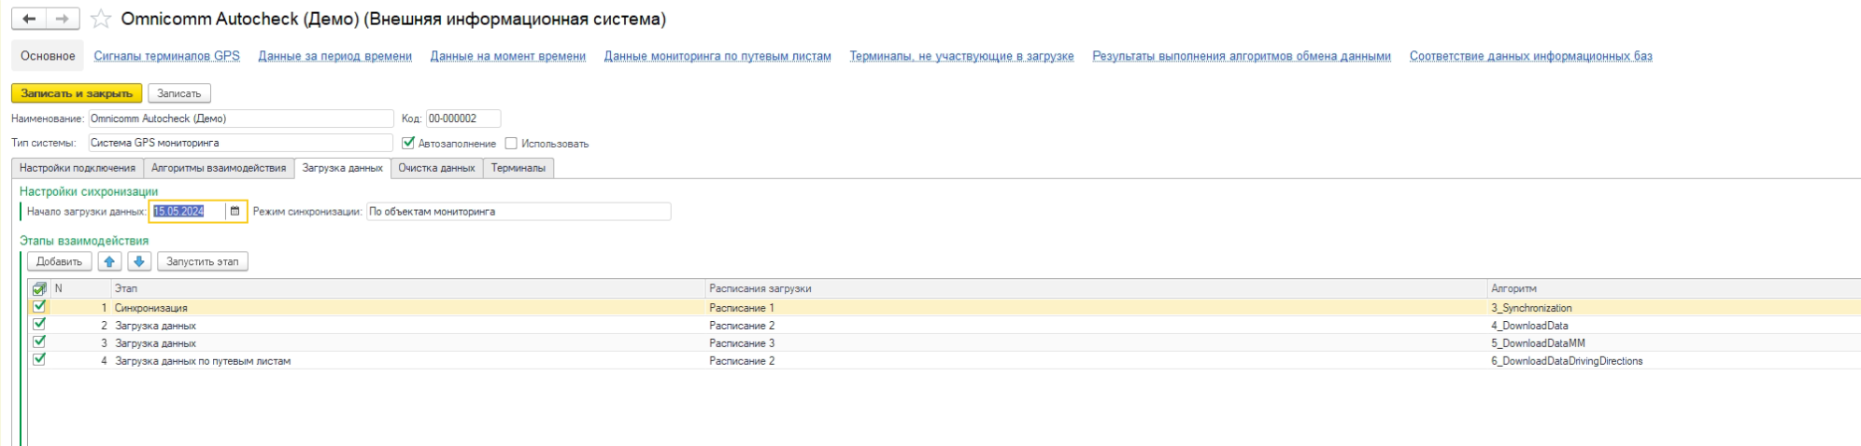Select the Синхронизация stage cell
This screenshot has height=446, width=1861.
tap(408, 307)
